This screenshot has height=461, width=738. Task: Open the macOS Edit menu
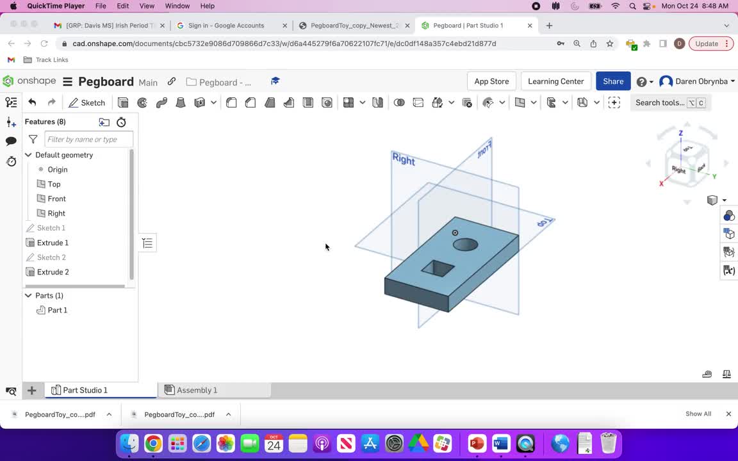point(123,6)
